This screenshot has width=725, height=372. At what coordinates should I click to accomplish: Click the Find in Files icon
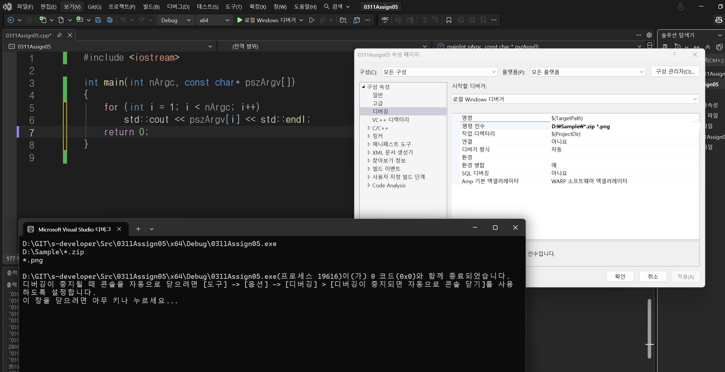point(343,20)
